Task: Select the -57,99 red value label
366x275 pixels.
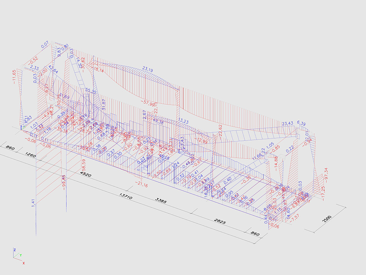Action: click(148, 103)
